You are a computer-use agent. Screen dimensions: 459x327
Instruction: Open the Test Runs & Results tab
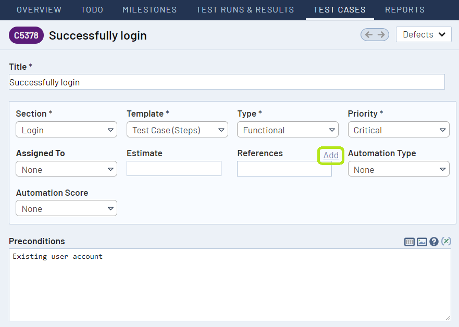(245, 9)
